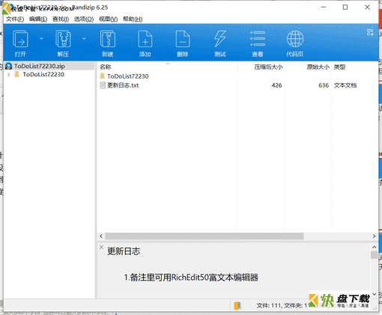Open the 视图(V) menu
Image resolution: width=382 pixels, height=315 pixels.
[x=109, y=19]
